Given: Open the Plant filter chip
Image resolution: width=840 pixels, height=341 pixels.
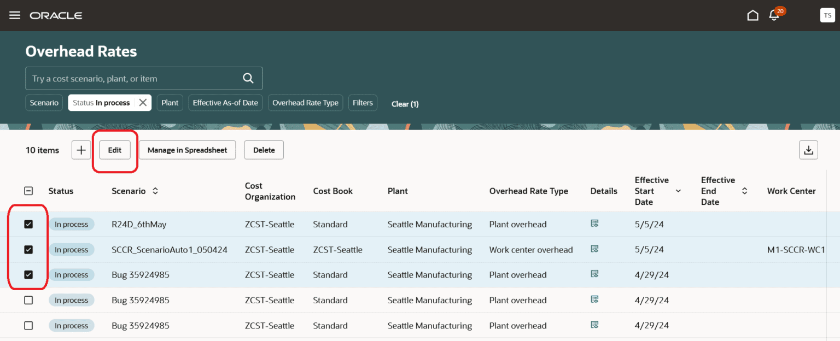Looking at the screenshot, I should 170,102.
